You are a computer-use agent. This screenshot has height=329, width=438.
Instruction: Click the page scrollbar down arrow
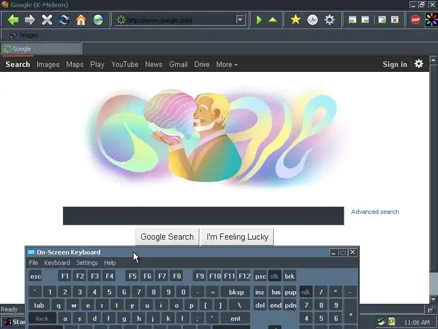click(433, 299)
